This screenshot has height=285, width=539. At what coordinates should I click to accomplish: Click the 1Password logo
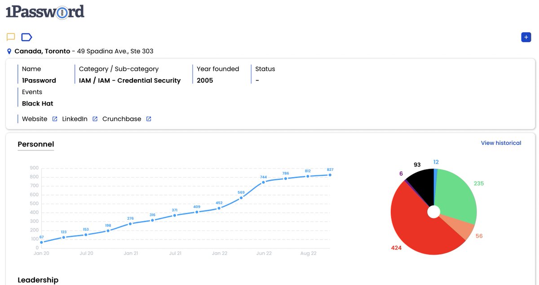(45, 11)
